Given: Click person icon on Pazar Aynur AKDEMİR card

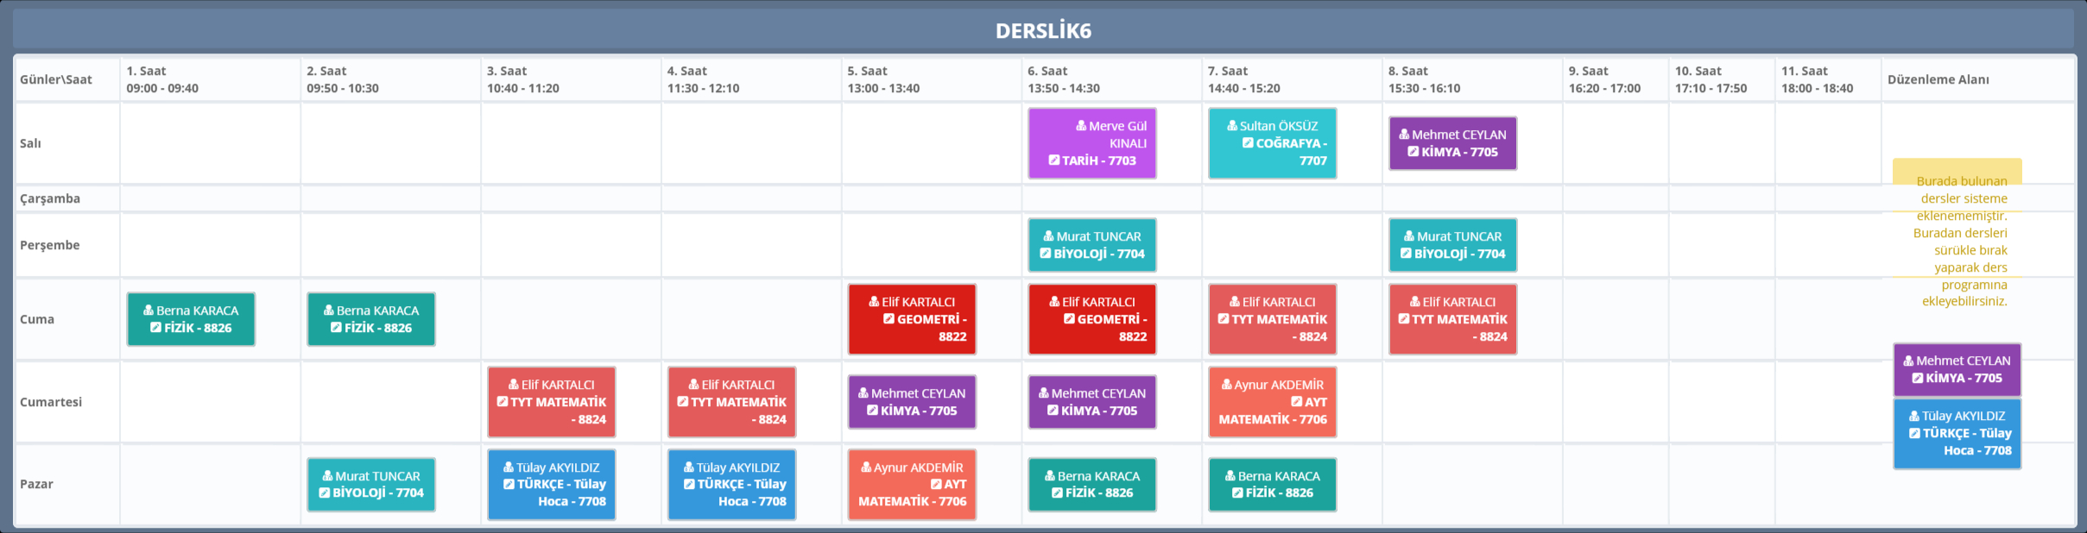Looking at the screenshot, I should (865, 467).
